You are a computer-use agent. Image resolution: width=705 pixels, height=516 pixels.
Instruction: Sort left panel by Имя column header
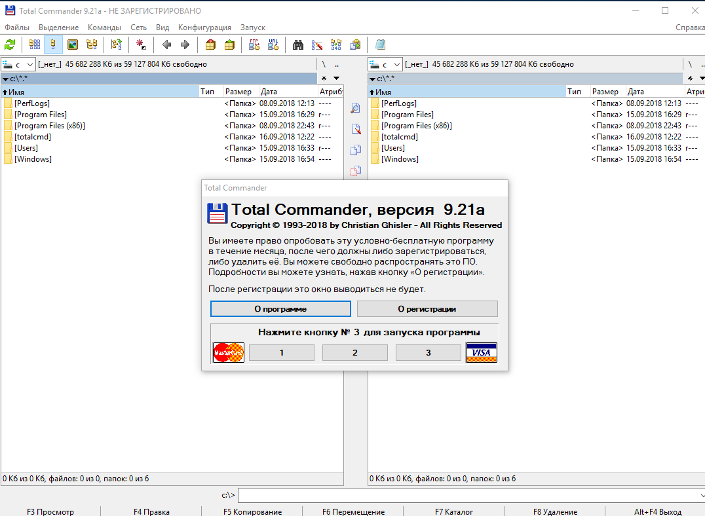click(x=100, y=92)
